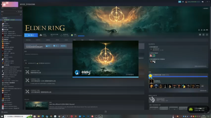Click the Steam icon on taskbar

tap(63, 116)
